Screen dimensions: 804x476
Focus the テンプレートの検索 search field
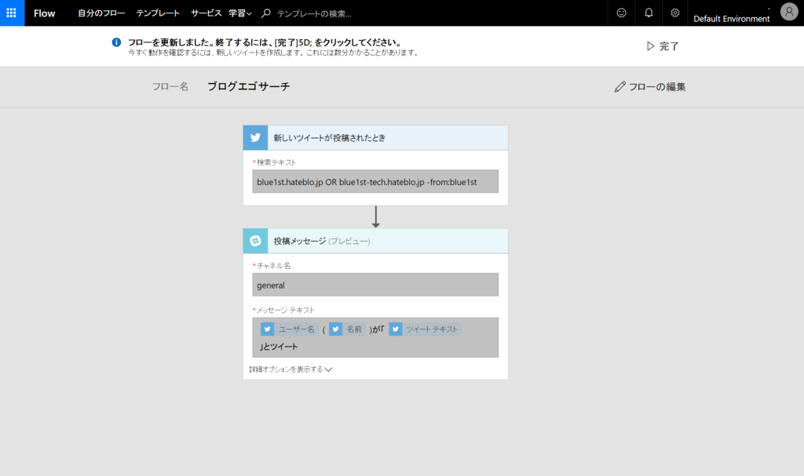point(314,14)
